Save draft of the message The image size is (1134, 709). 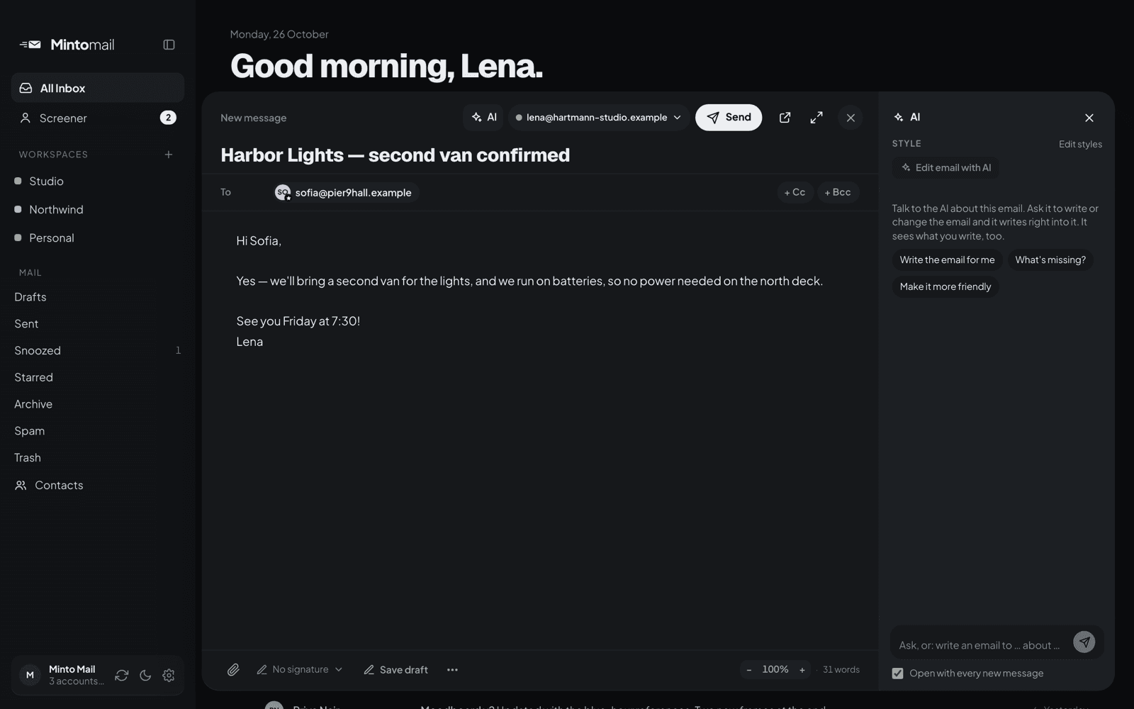tap(395, 670)
